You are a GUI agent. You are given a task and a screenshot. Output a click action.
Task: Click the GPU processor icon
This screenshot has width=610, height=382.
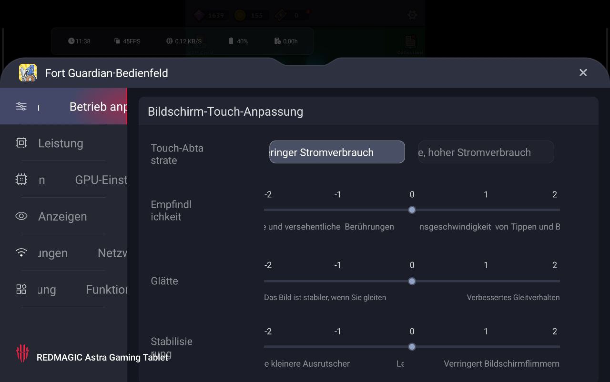point(21,180)
